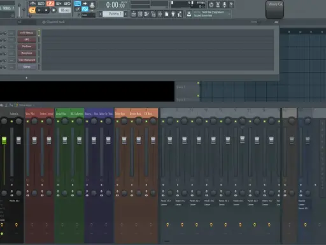Select the Lead Bus mixer track label
Viewport: 326px width, 245px height.
click(61, 114)
